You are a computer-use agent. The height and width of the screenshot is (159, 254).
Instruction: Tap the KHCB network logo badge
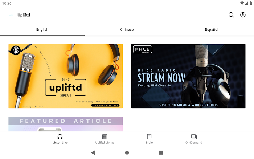tap(143, 49)
